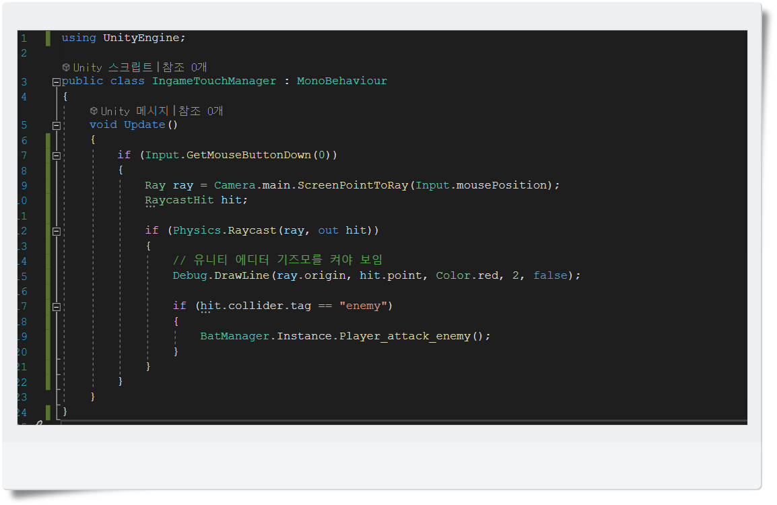Screen dimensions: 777x505
Task: Click the Korean comment about gizmos
Action: point(277,260)
